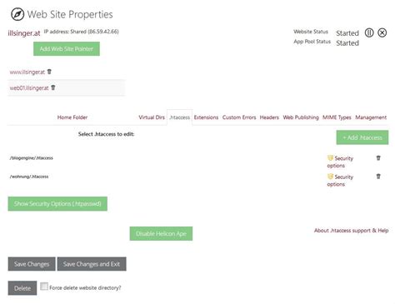Open Security options for /blogengine/.htaccess

tap(340, 162)
